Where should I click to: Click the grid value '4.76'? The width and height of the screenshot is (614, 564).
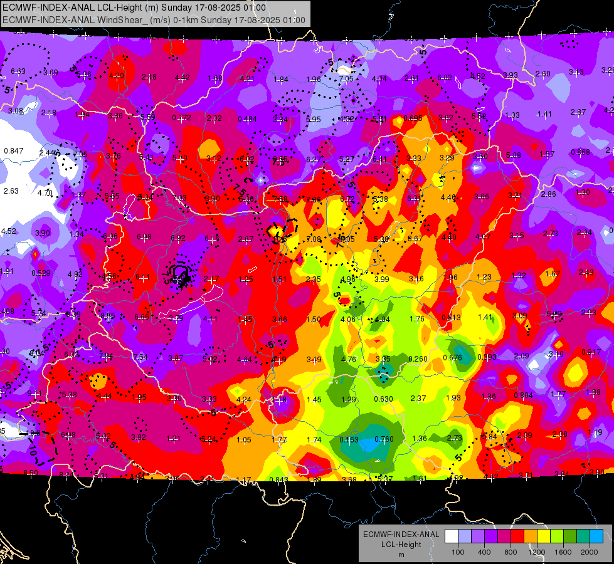349,359
